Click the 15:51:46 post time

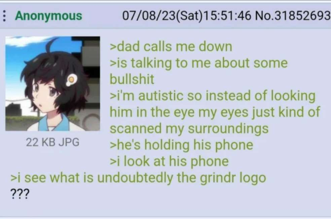[x=227, y=16]
